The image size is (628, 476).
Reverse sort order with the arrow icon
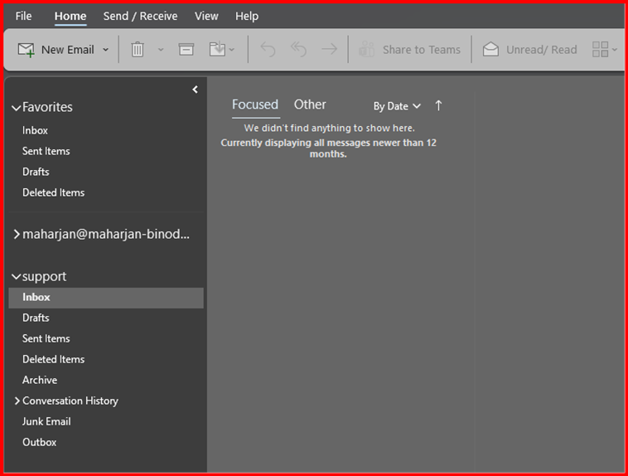(438, 105)
